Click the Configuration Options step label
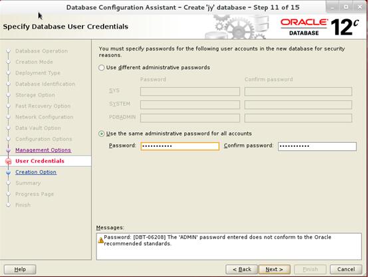Viewport: 369px width, 277px height. 44,139
